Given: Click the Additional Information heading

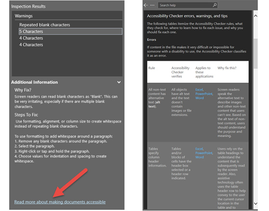Looking at the screenshot, I should point(34,83).
